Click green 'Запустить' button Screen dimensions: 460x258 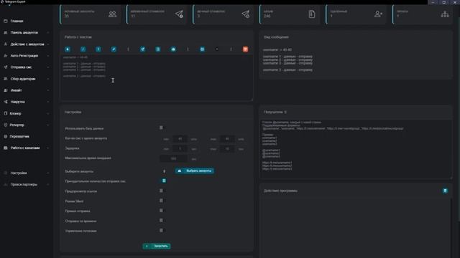[157, 246]
